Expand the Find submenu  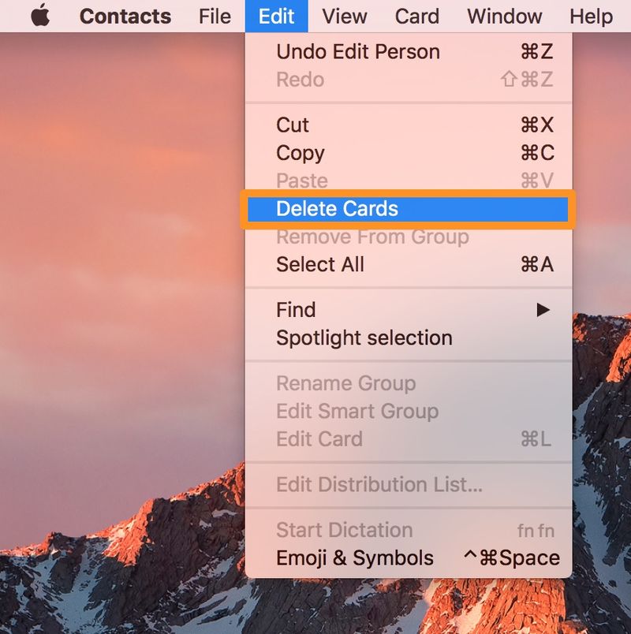click(409, 310)
